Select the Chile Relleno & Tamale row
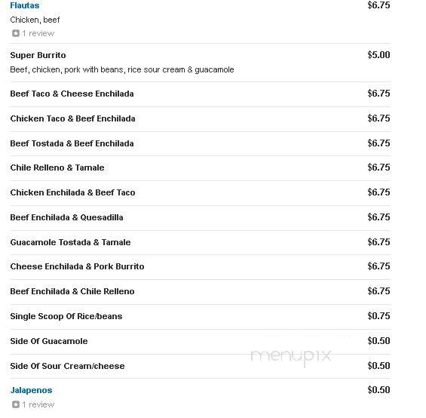The image size is (426, 418). 201,168
